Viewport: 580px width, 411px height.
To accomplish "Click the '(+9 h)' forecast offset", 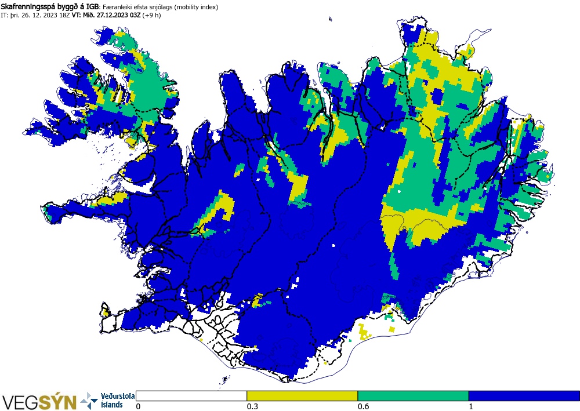I will (x=151, y=15).
